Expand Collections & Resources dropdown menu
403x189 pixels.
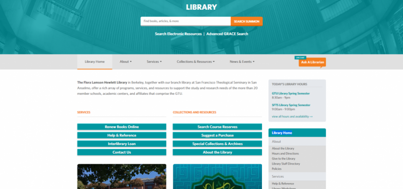[196, 62]
